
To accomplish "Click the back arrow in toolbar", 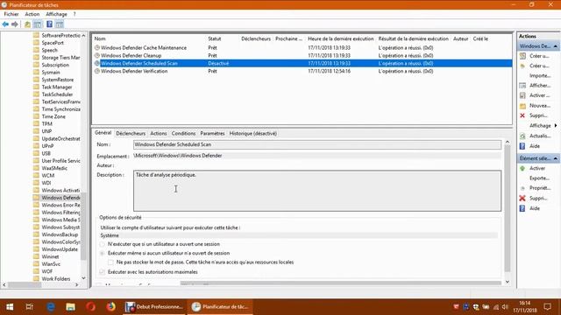I will (5, 24).
